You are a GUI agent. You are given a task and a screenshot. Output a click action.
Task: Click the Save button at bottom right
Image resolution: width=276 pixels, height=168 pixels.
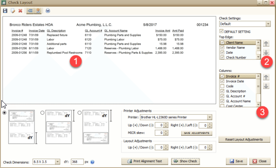click(x=237, y=161)
